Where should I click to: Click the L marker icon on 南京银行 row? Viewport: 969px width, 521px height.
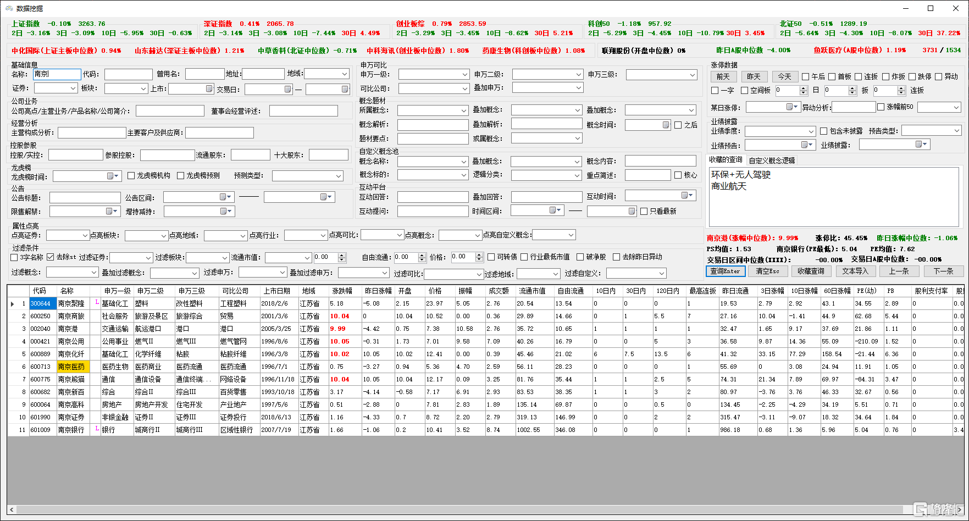point(97,429)
